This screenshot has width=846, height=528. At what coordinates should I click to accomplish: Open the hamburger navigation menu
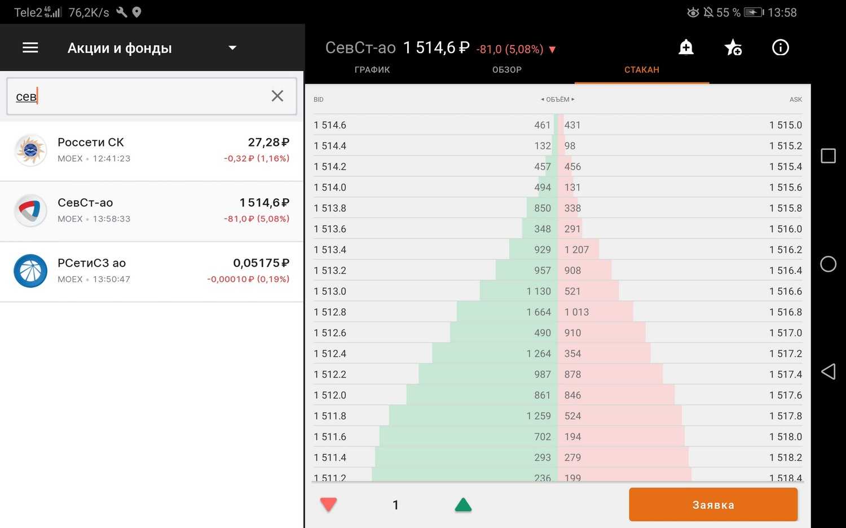pos(30,48)
